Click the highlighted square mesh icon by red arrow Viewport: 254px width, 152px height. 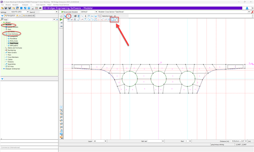click(113, 20)
